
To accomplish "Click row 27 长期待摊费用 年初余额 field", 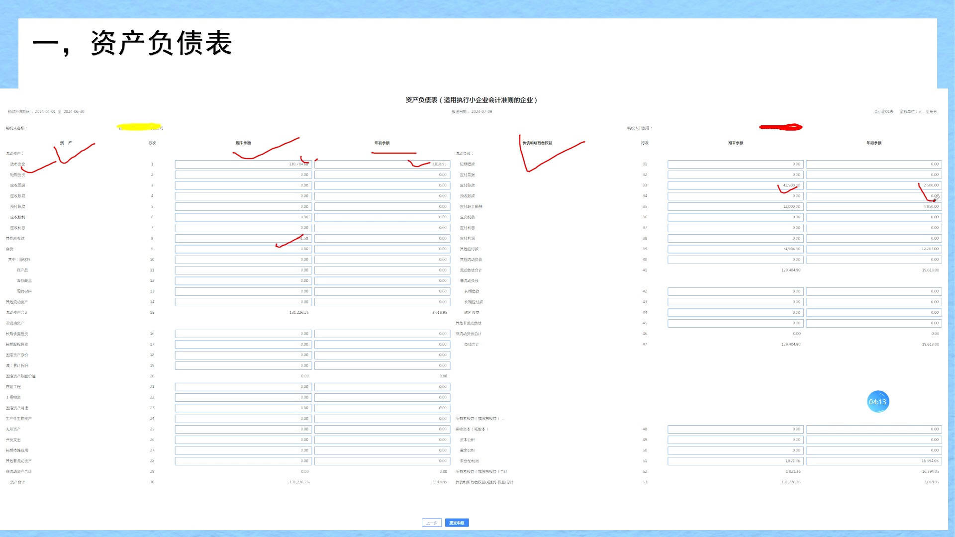I will [x=382, y=450].
